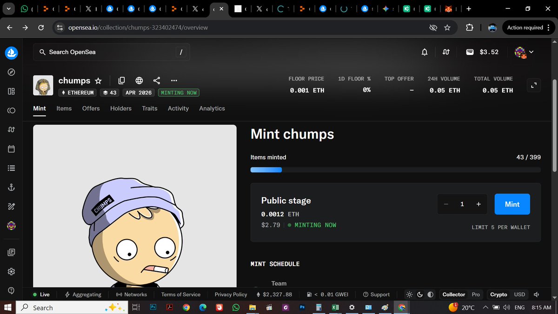
Task: Open the collection's more options menu
Action: point(174,80)
